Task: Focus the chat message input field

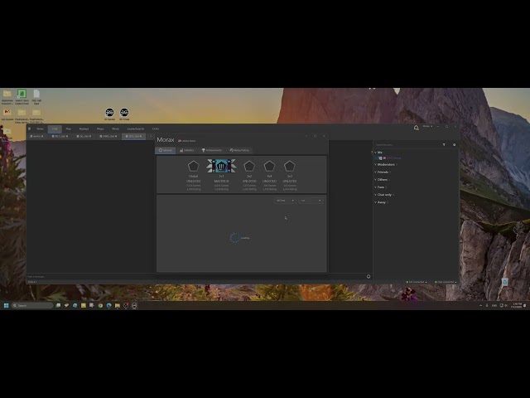Action: (195, 276)
